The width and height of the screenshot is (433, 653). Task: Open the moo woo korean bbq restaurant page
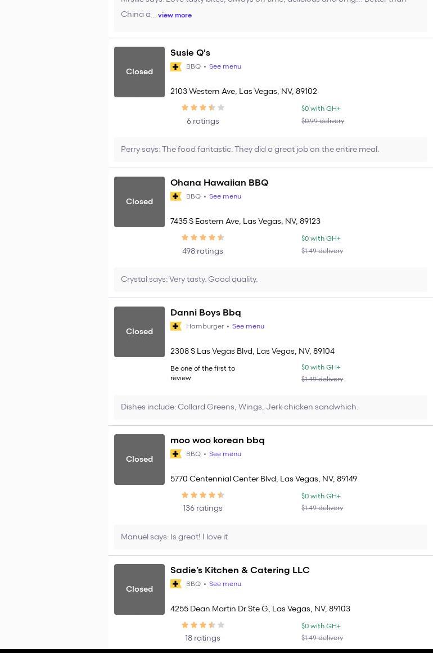coord(217,440)
